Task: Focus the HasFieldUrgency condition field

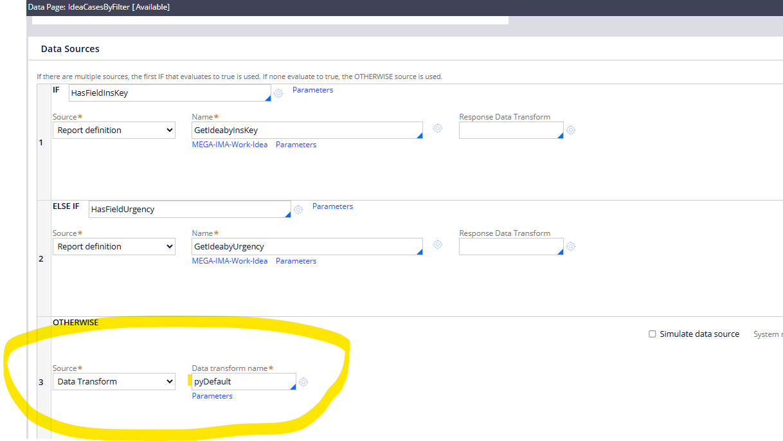Action: (190, 209)
